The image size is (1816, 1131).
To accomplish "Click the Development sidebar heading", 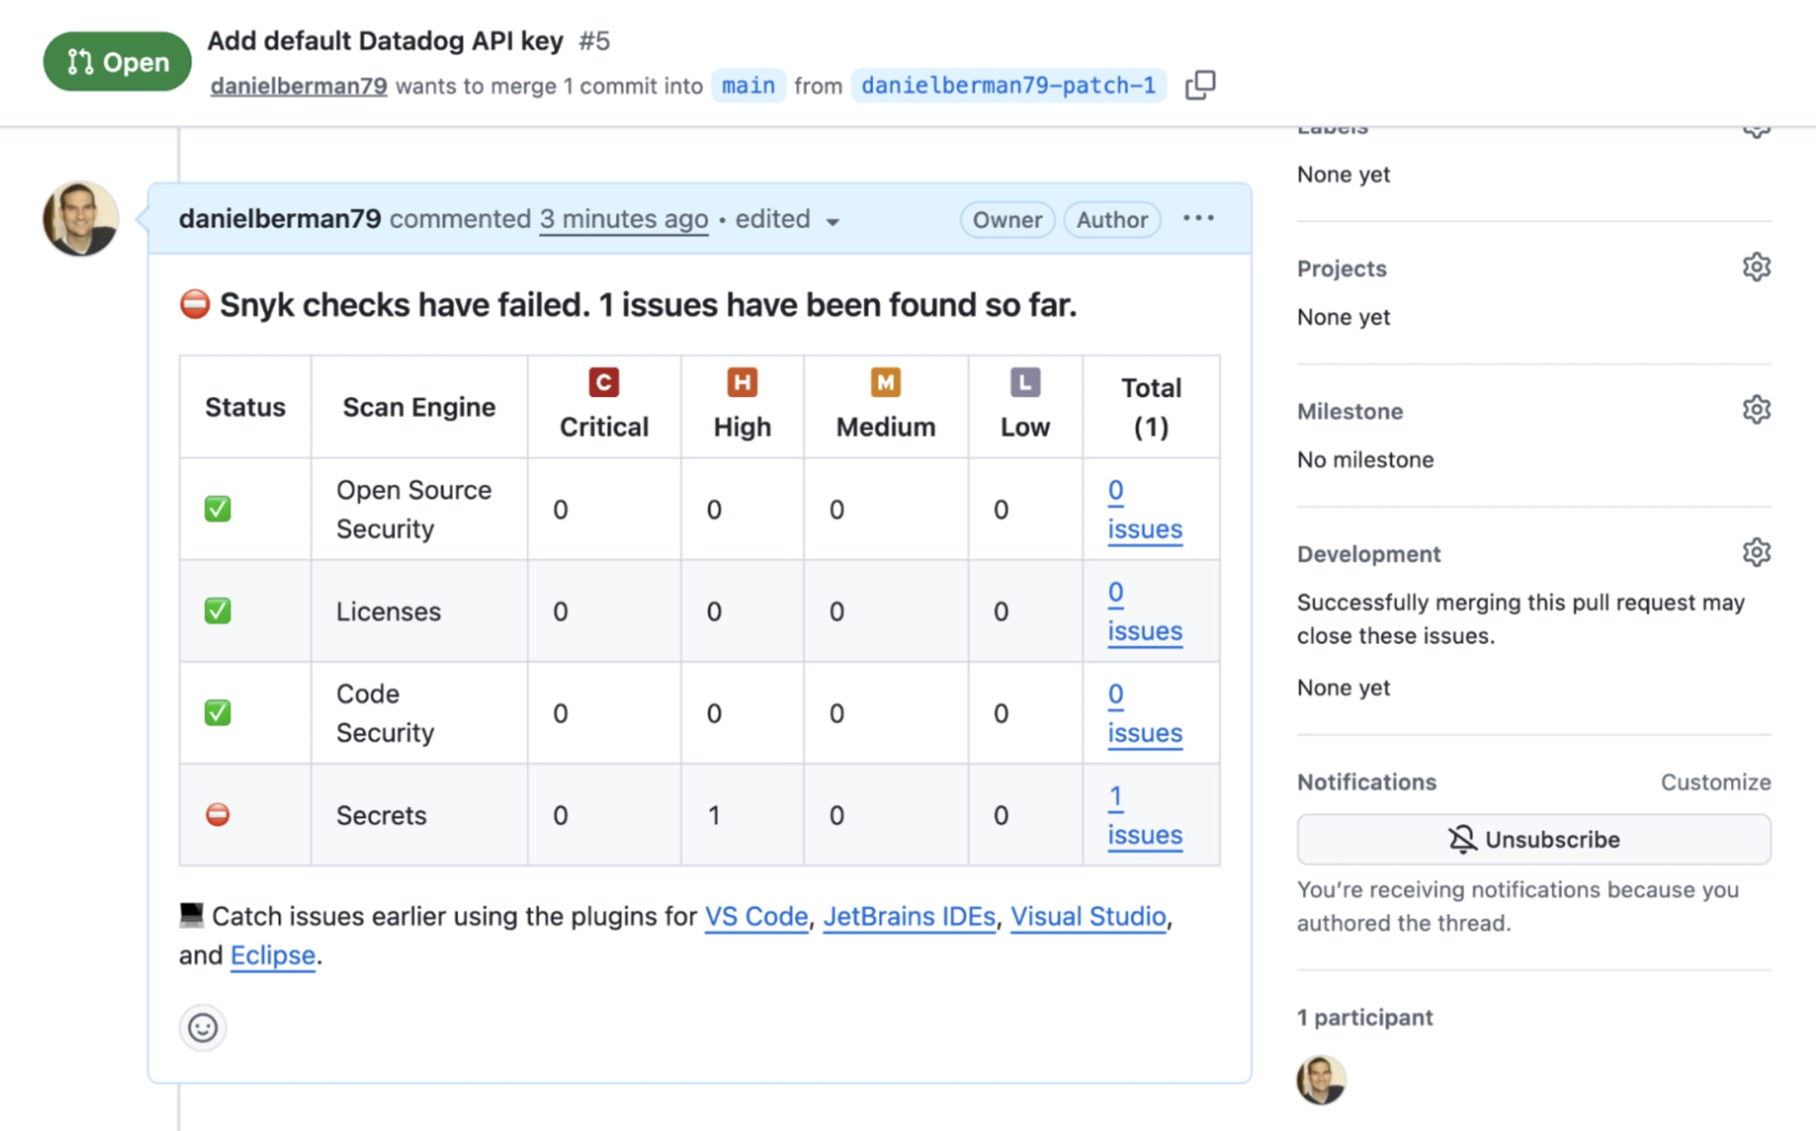I will (1368, 554).
